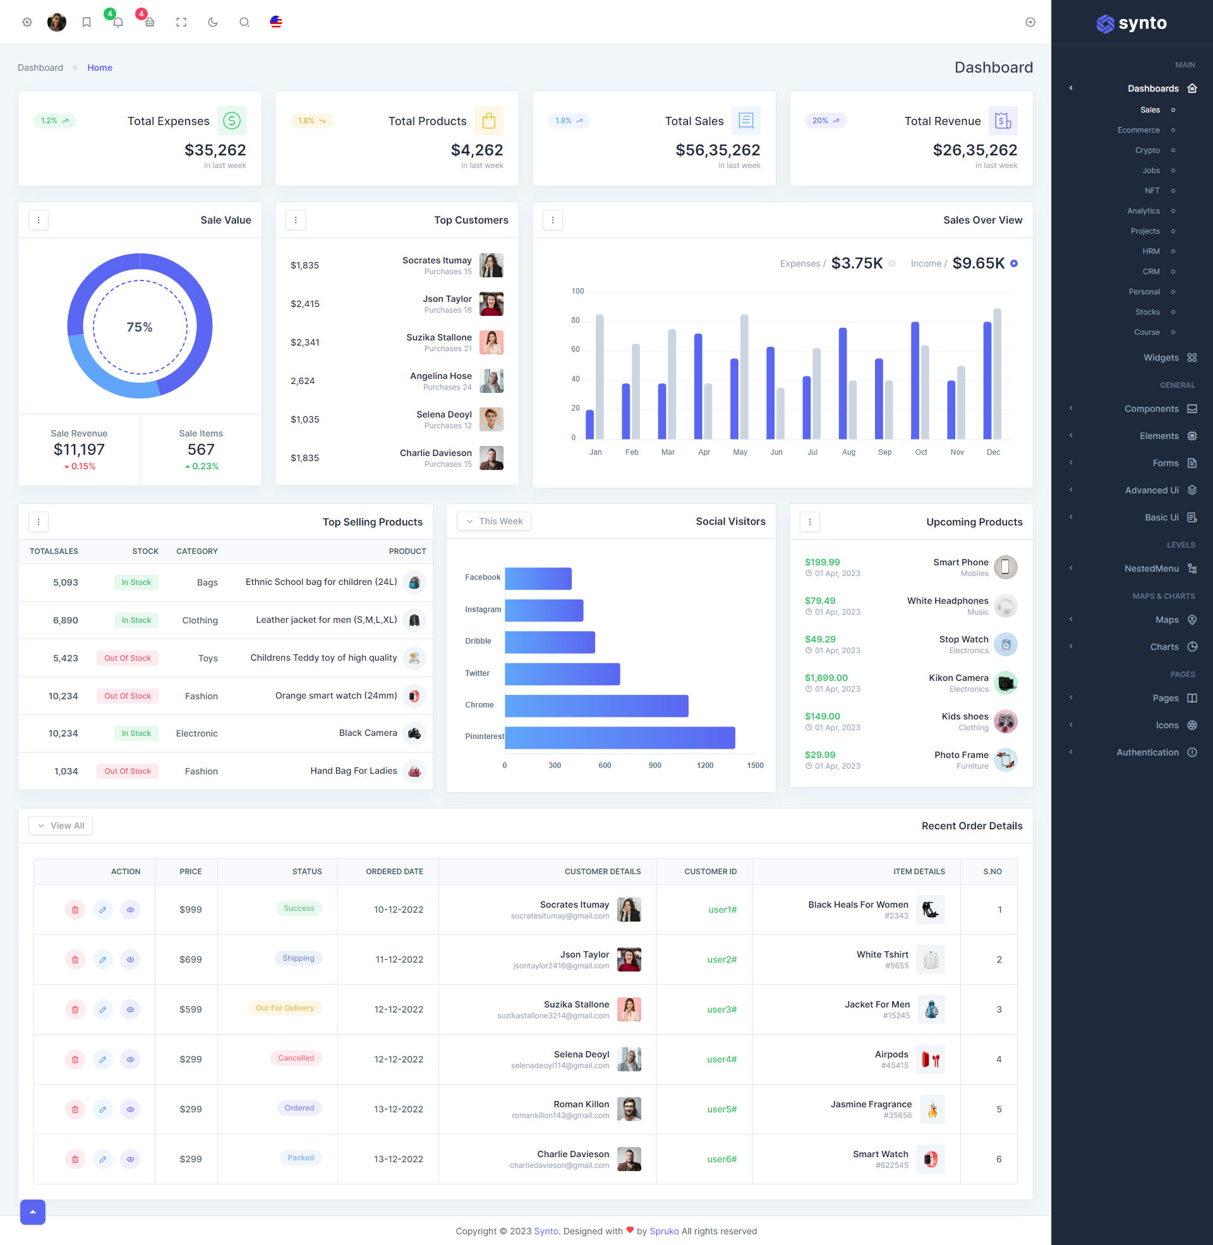Open the This Week dropdown
This screenshot has width=1213, height=1245.
494,521
